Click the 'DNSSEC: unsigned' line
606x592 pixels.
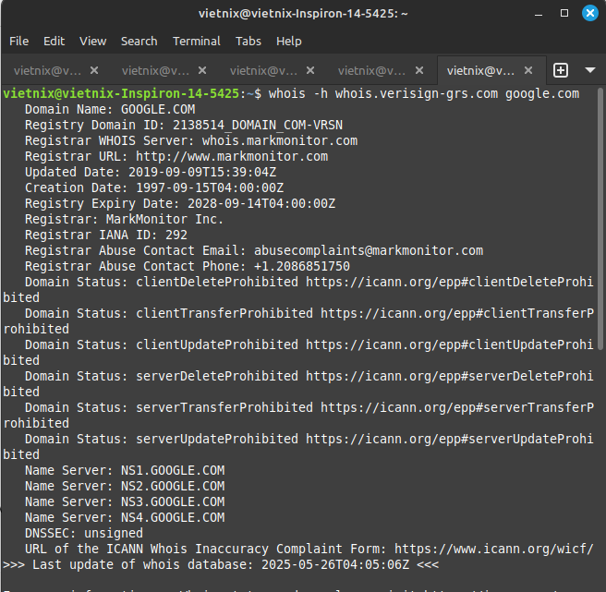(x=84, y=533)
